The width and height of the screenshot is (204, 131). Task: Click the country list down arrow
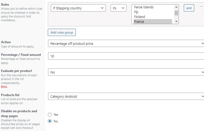point(176,21)
